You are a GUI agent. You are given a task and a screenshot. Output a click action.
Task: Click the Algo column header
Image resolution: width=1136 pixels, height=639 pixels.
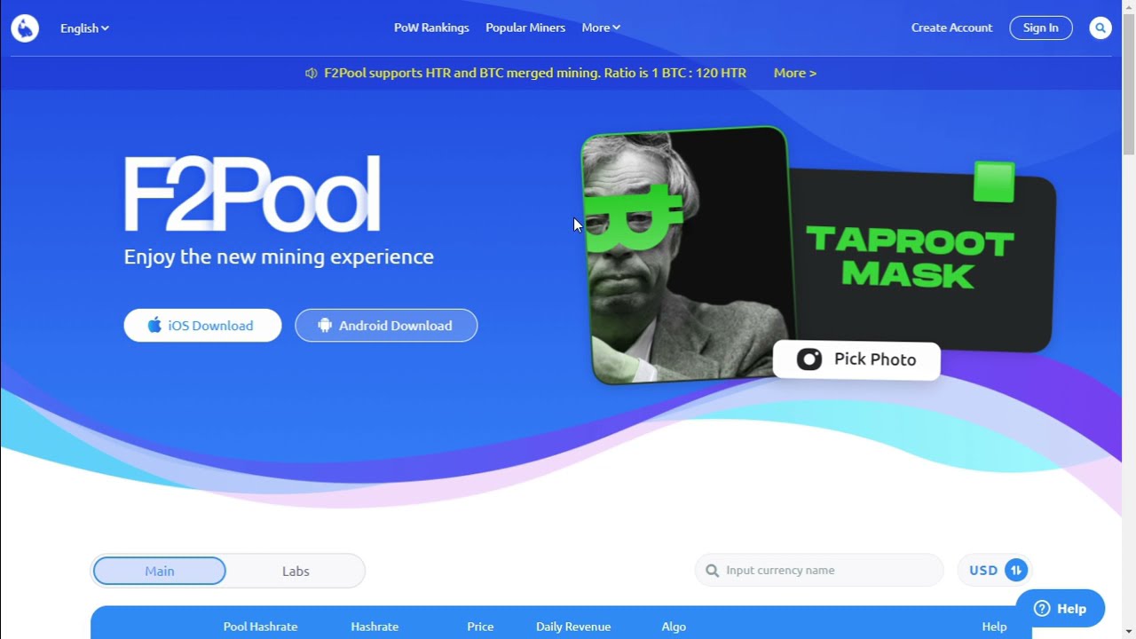click(x=674, y=627)
